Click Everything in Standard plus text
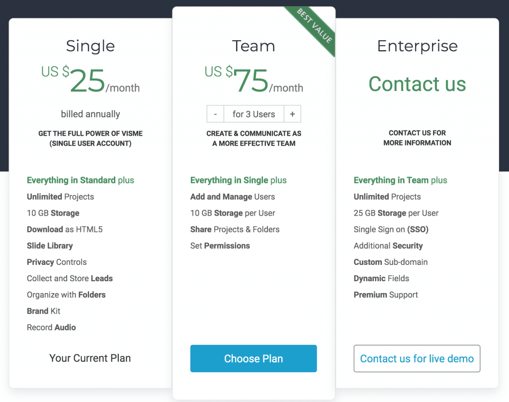This screenshot has width=509, height=402. coord(81,180)
